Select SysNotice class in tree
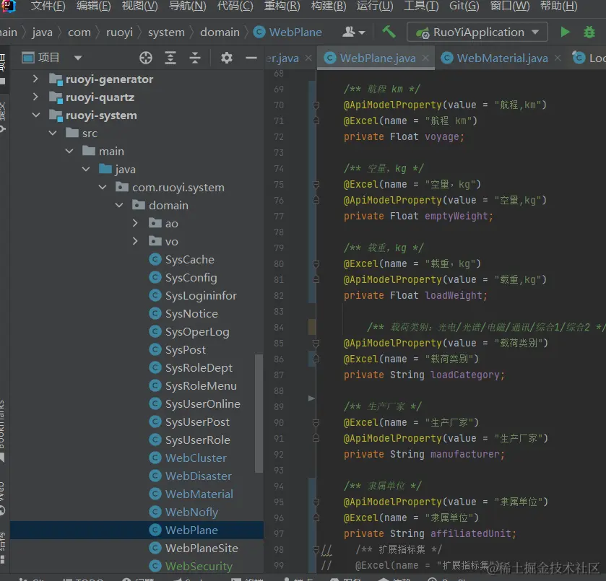 (x=191, y=314)
